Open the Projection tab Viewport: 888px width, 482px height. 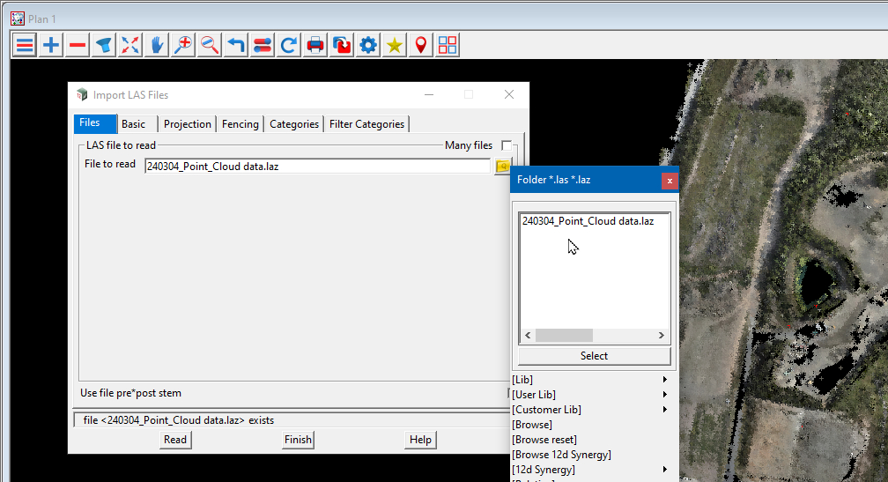pyautogui.click(x=188, y=124)
